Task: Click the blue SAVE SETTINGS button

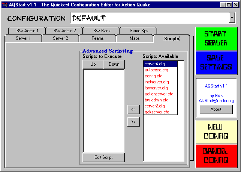Action: click(216, 63)
